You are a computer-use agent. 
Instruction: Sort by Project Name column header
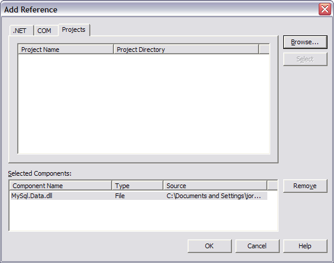[x=66, y=50]
